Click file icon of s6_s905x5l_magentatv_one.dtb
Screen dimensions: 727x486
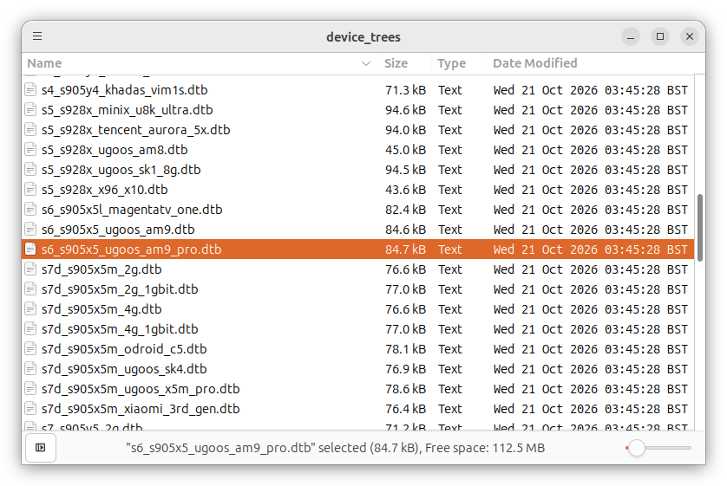30,209
